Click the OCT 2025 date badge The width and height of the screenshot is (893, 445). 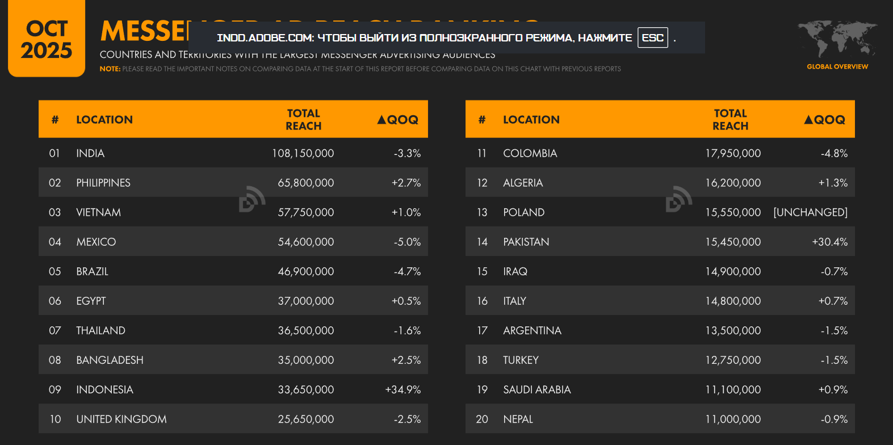click(x=47, y=40)
